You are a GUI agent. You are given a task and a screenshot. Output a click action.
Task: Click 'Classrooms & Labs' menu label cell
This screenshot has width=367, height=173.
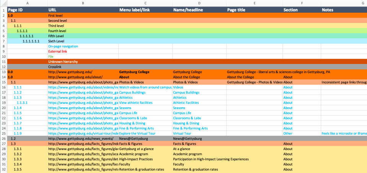146,118
